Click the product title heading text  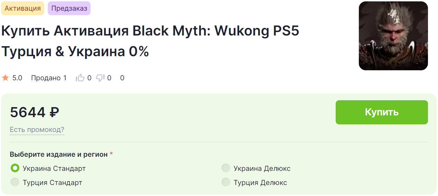click(x=150, y=41)
